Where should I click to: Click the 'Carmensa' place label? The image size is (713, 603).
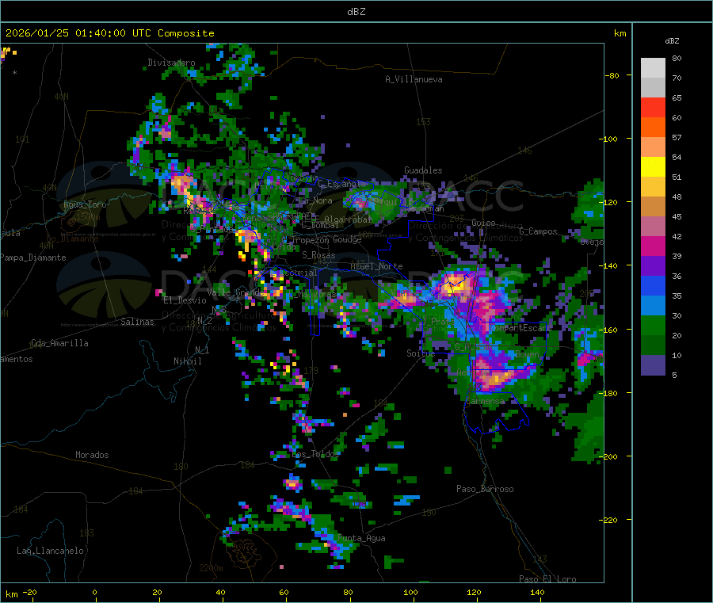point(485,401)
